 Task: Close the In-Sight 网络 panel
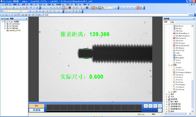click(x=27, y=19)
